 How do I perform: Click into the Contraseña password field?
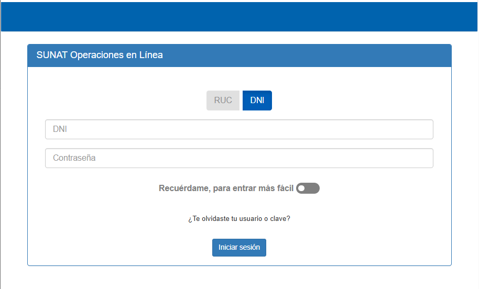pos(239,158)
